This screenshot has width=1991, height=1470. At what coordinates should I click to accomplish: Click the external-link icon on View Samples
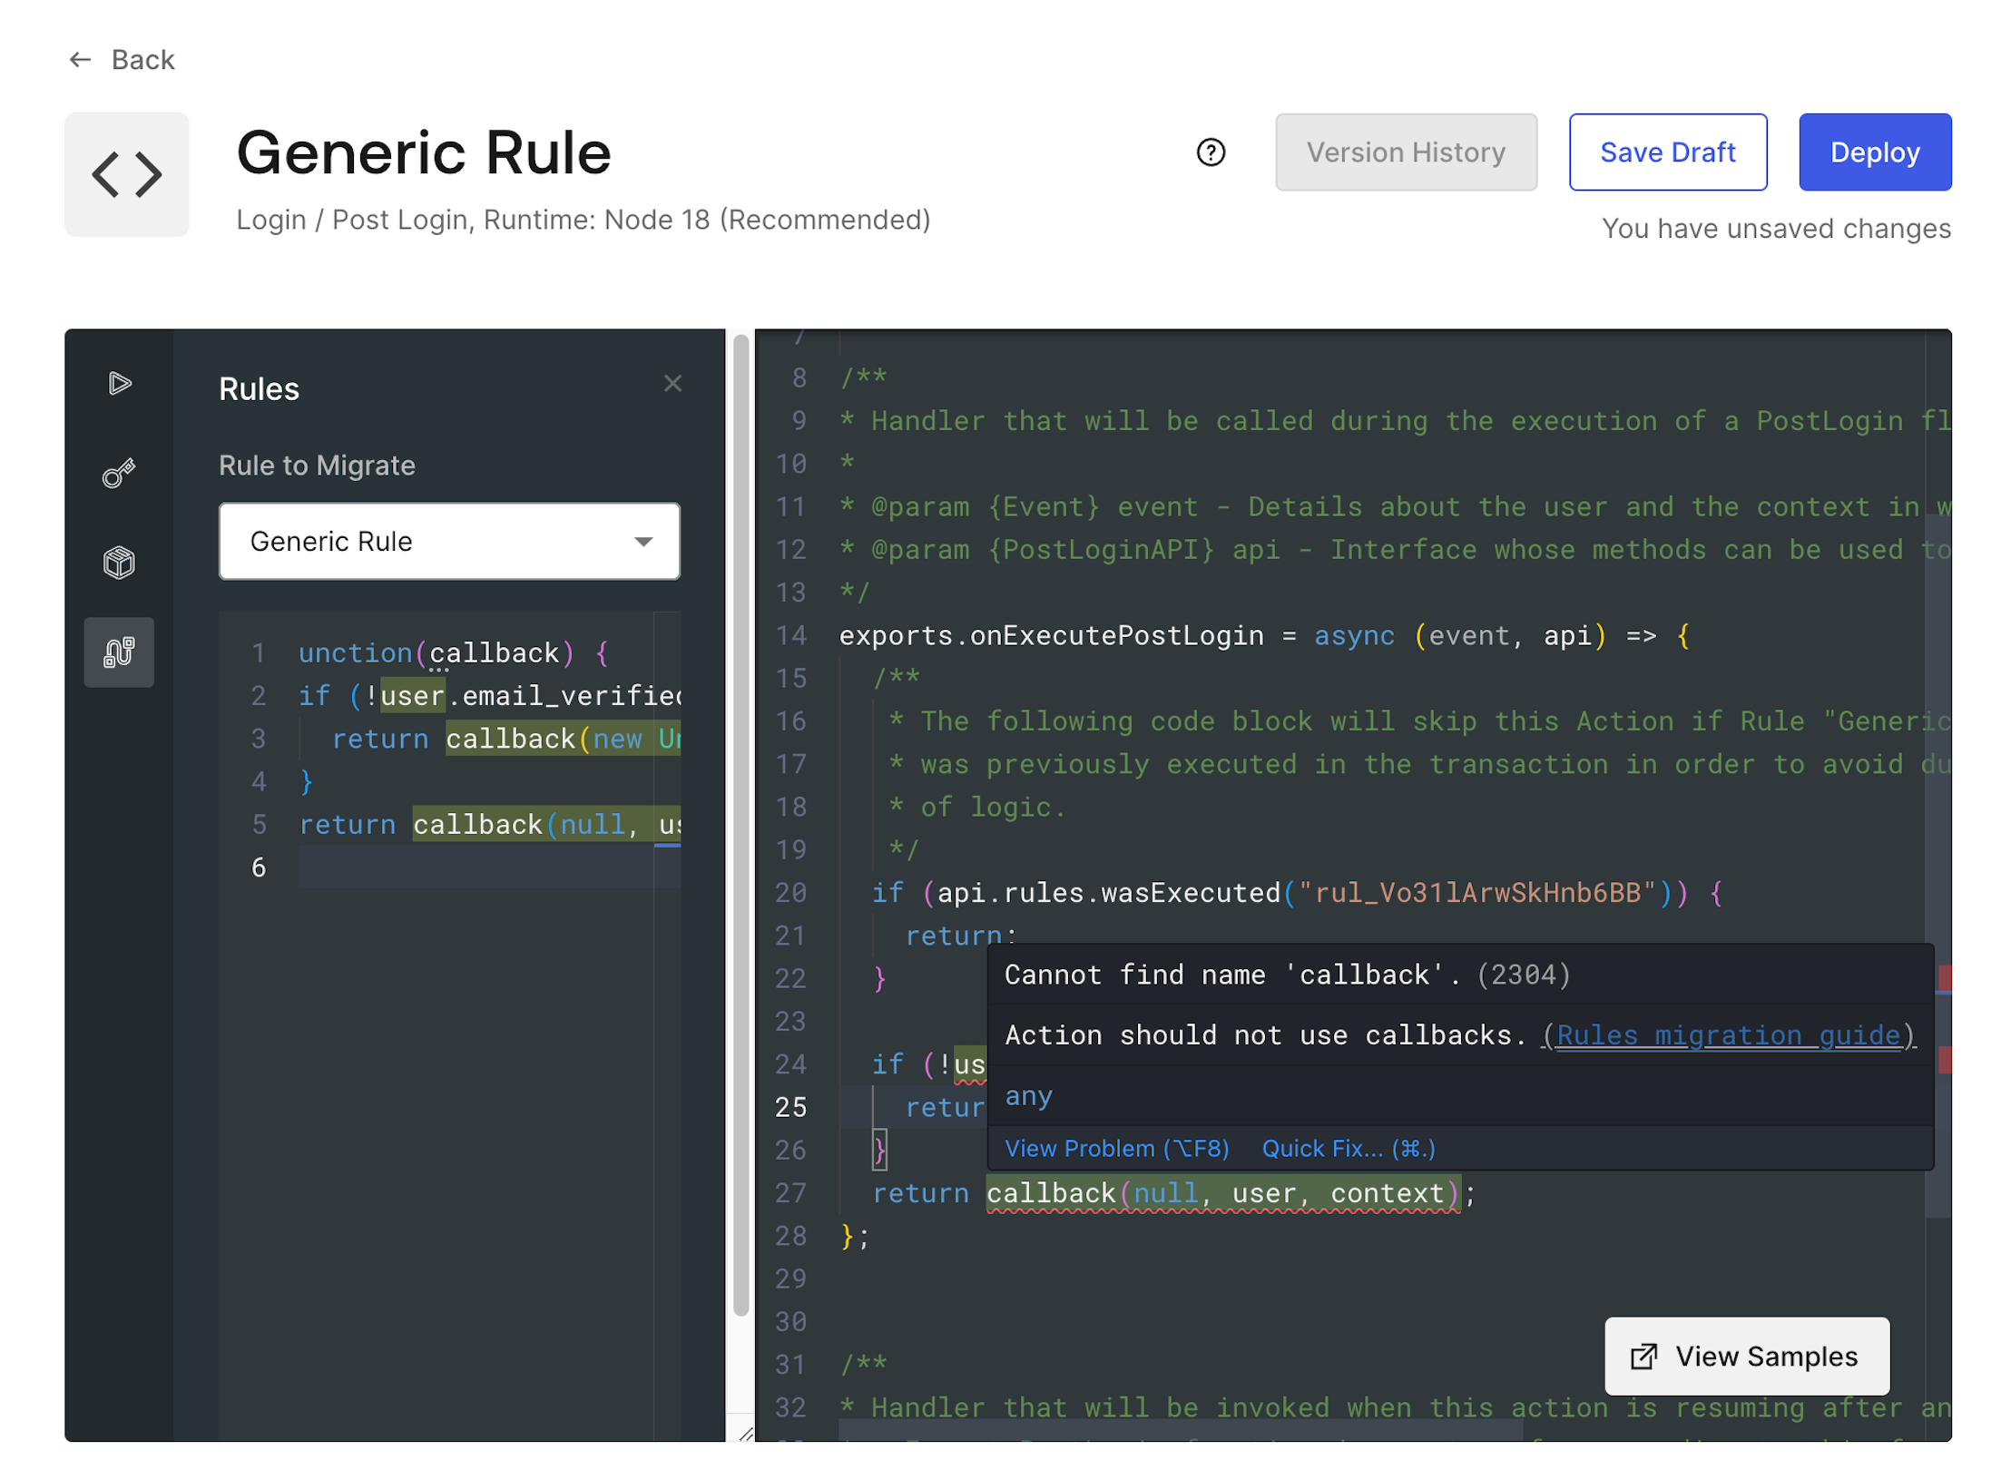click(x=1643, y=1357)
